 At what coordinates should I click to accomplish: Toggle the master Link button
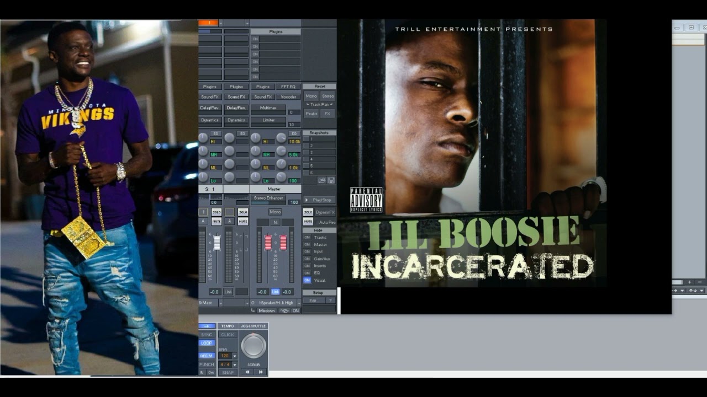pos(276,292)
